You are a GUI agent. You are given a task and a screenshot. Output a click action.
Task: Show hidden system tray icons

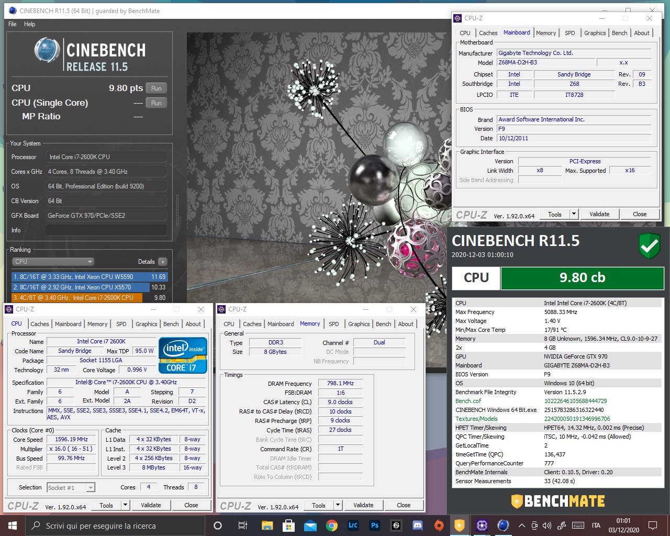coord(521,526)
